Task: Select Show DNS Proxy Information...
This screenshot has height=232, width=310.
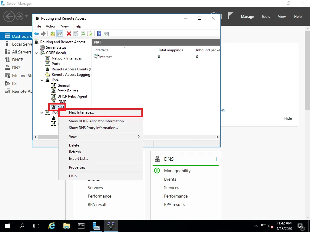Action: (101, 128)
